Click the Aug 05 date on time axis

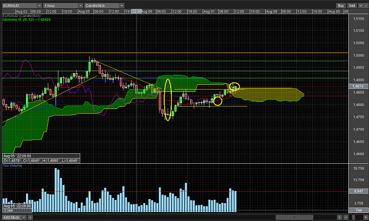[x=84, y=12]
